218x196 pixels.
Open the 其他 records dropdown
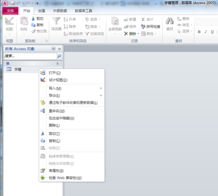149,34
